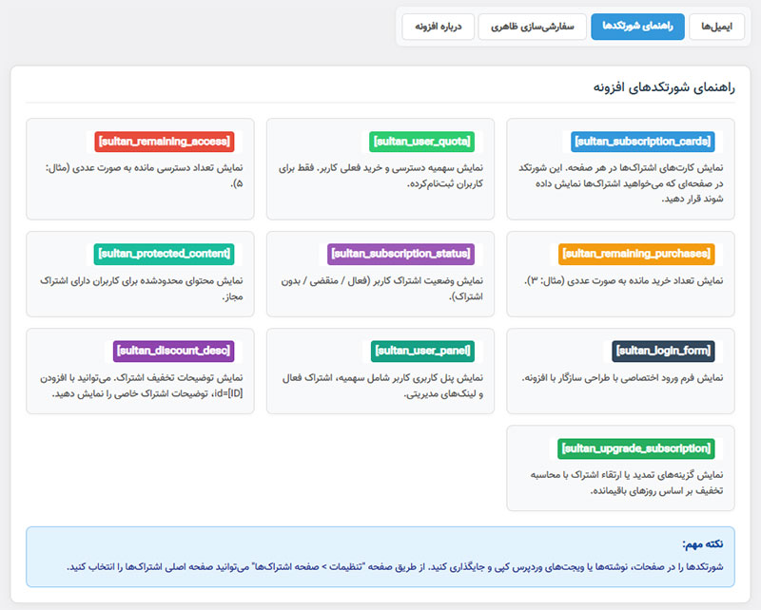Click the purple [sultan_subscription_status] shortcode badge
761x610 pixels.
(x=400, y=255)
